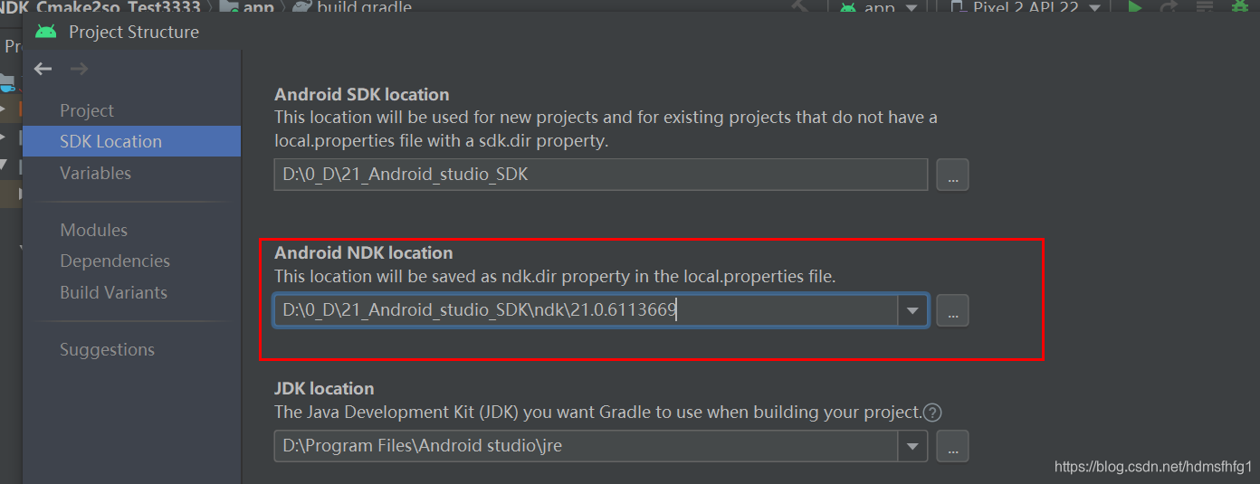Expand the Android NDK location dropdown arrow

[912, 310]
